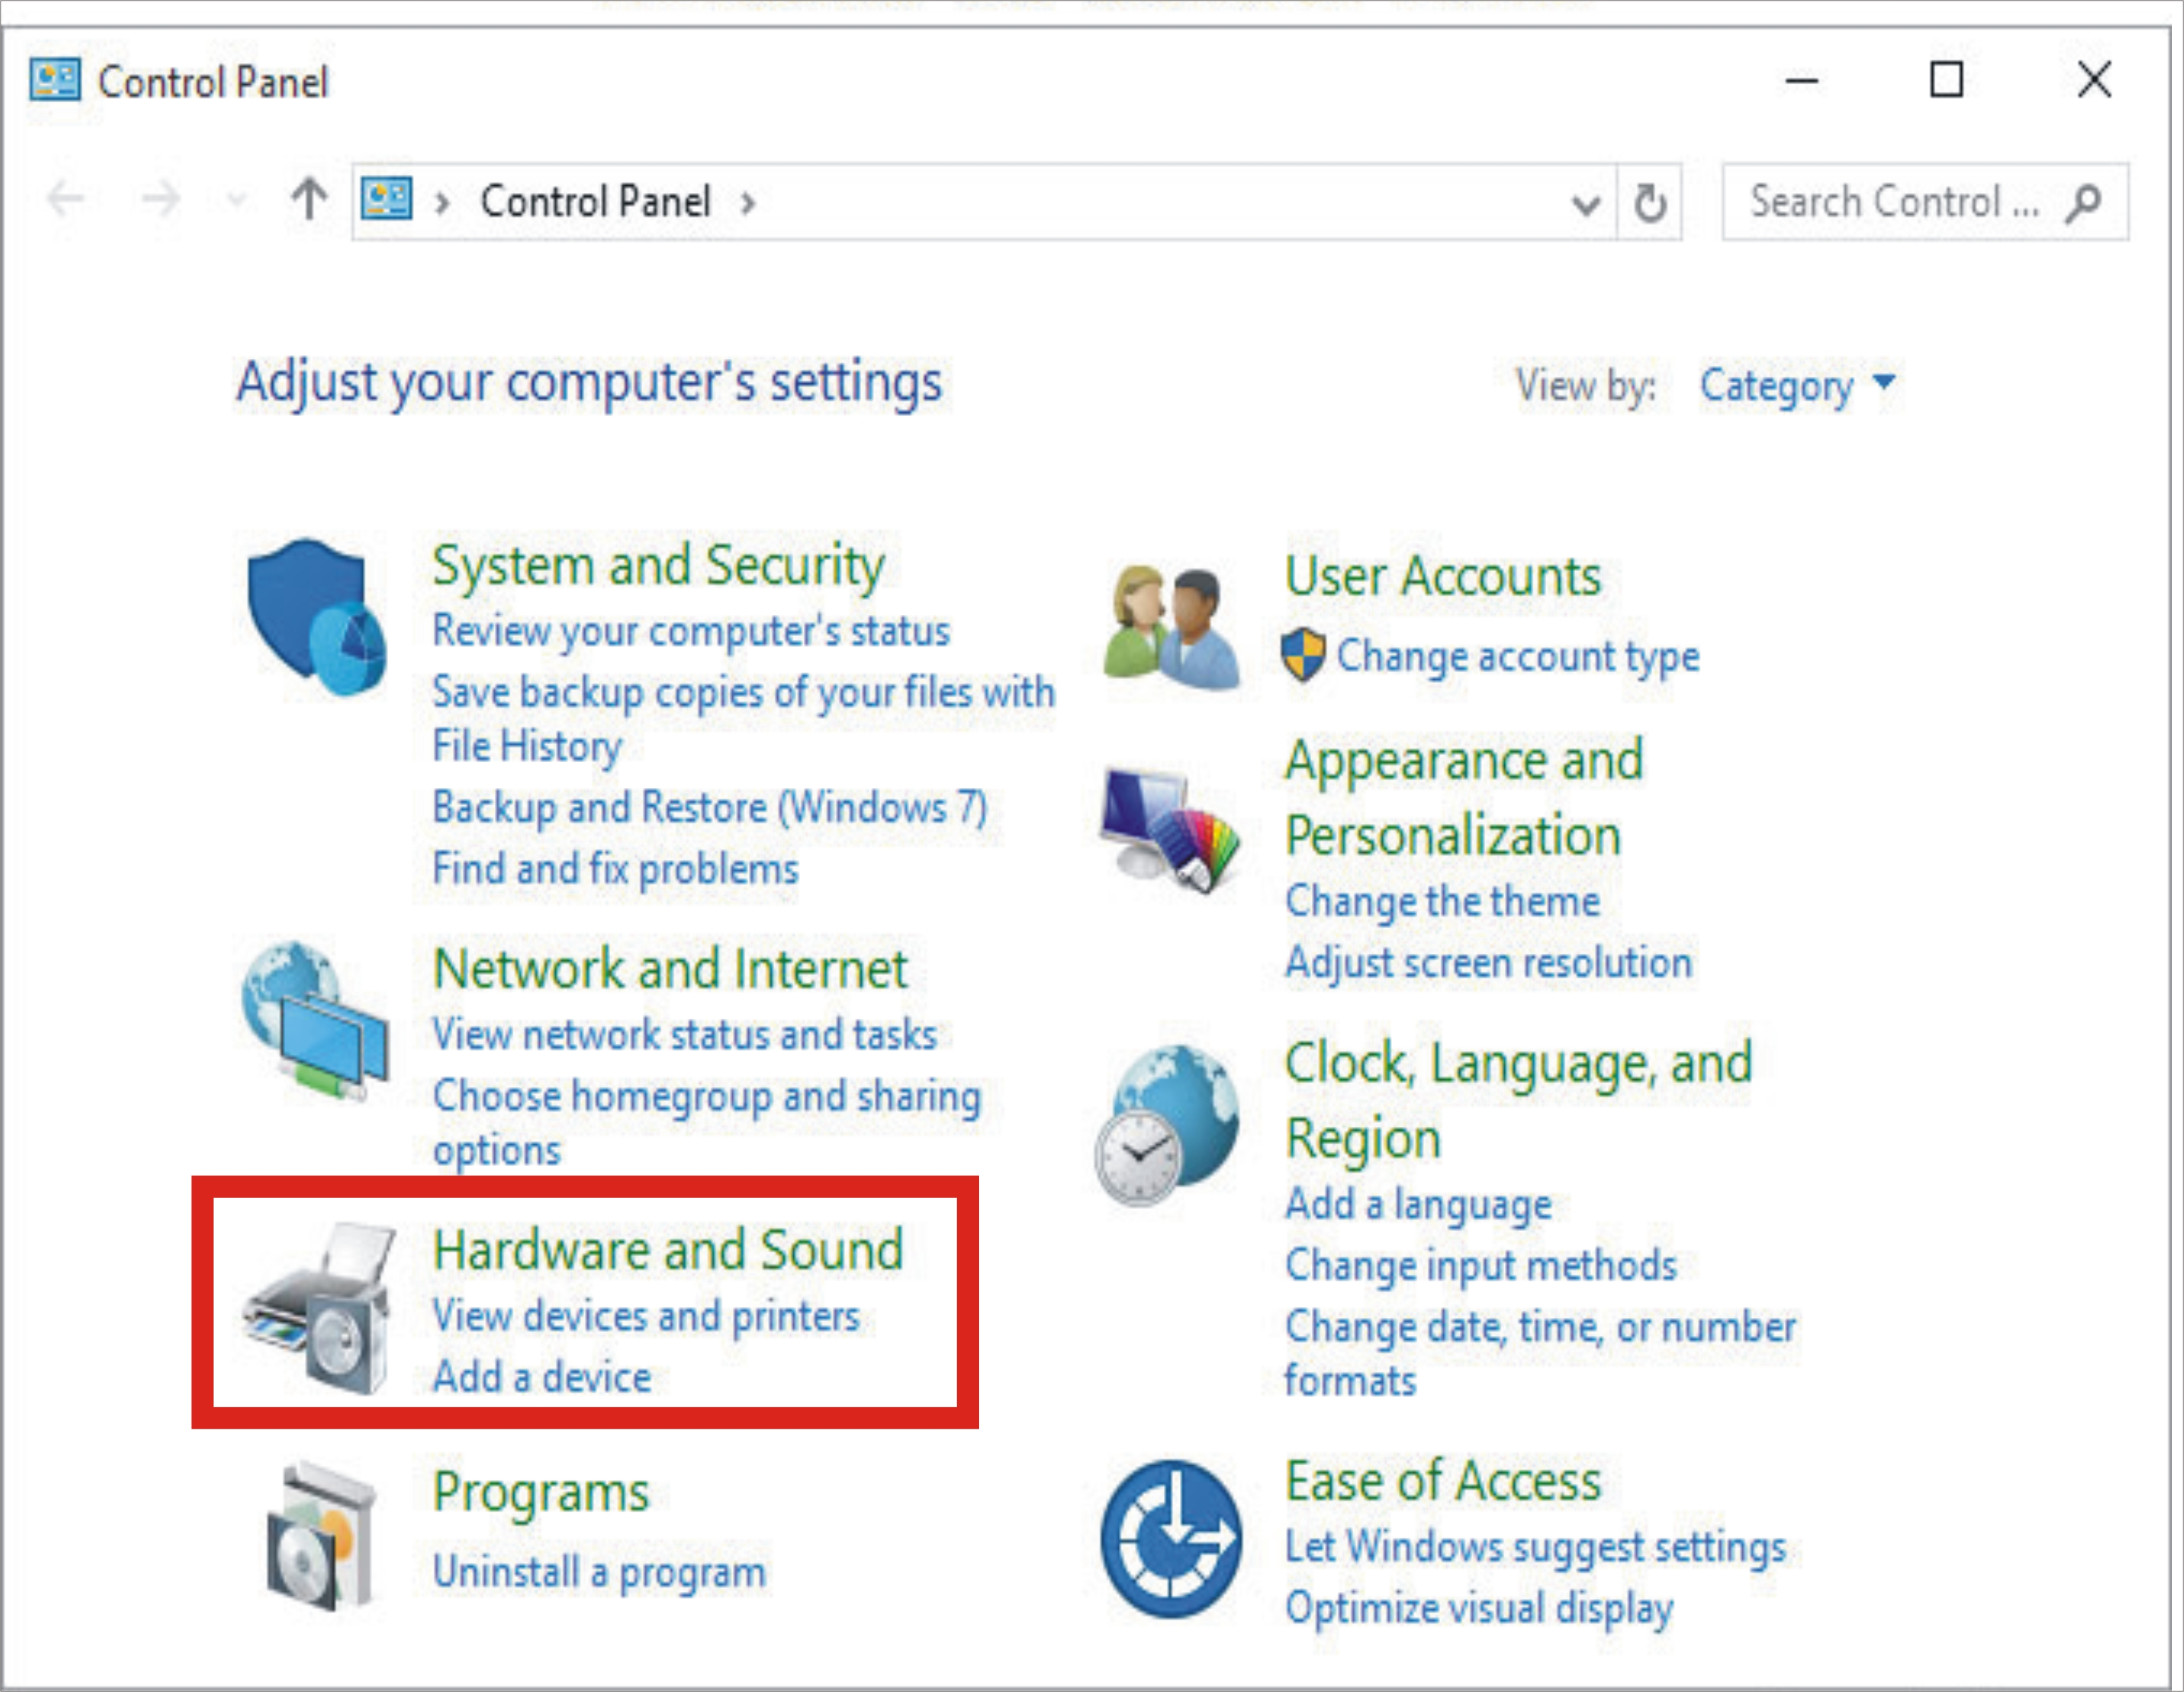Minimize the Control Panel window
The width and height of the screenshot is (2184, 1692).
point(1802,80)
